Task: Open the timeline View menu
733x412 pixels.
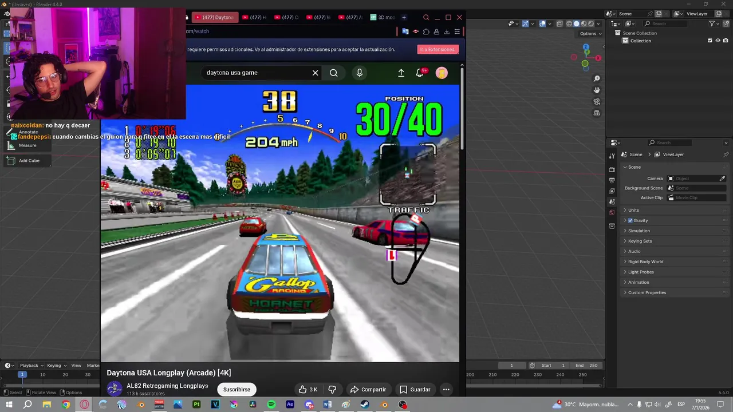Action: pyautogui.click(x=76, y=365)
